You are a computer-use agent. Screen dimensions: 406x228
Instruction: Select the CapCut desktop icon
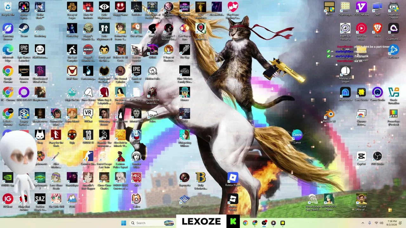(361, 158)
